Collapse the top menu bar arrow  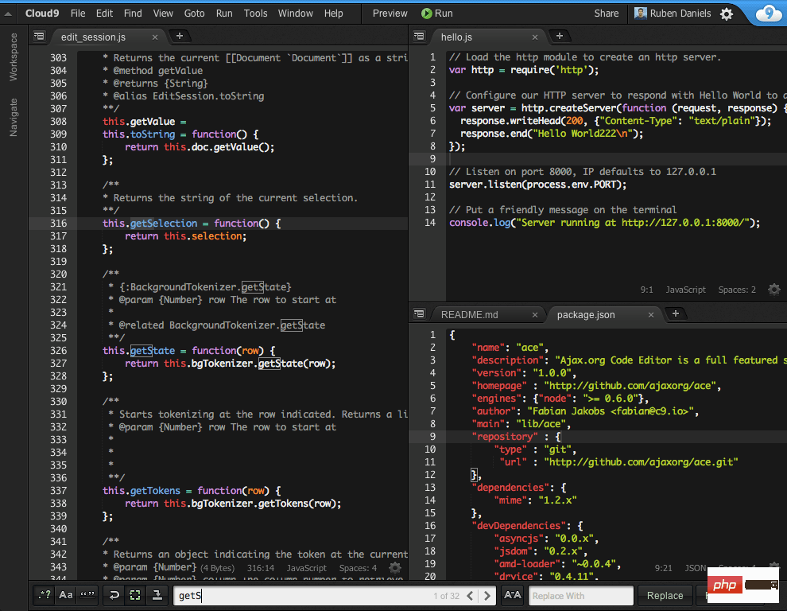tap(8, 14)
